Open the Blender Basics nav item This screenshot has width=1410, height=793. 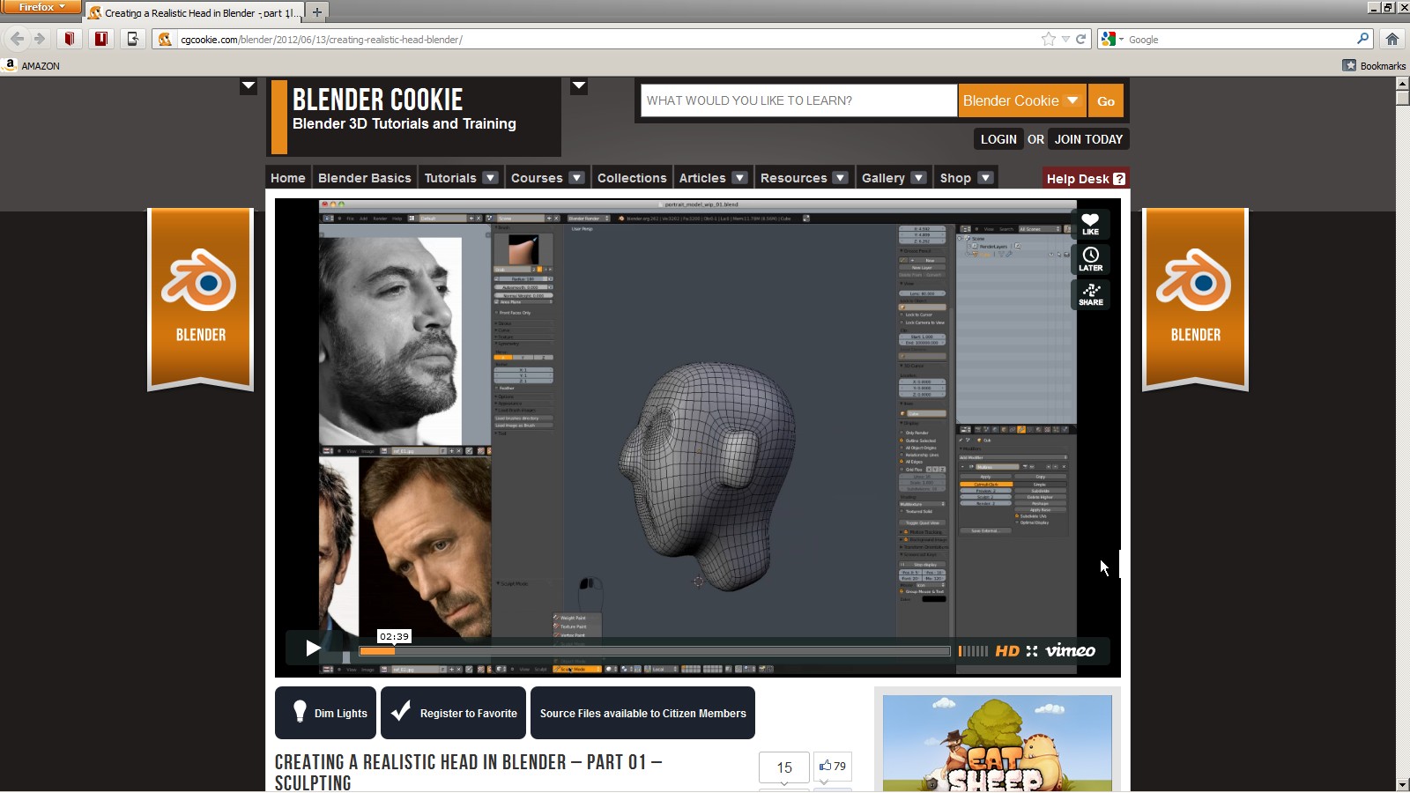pos(365,177)
